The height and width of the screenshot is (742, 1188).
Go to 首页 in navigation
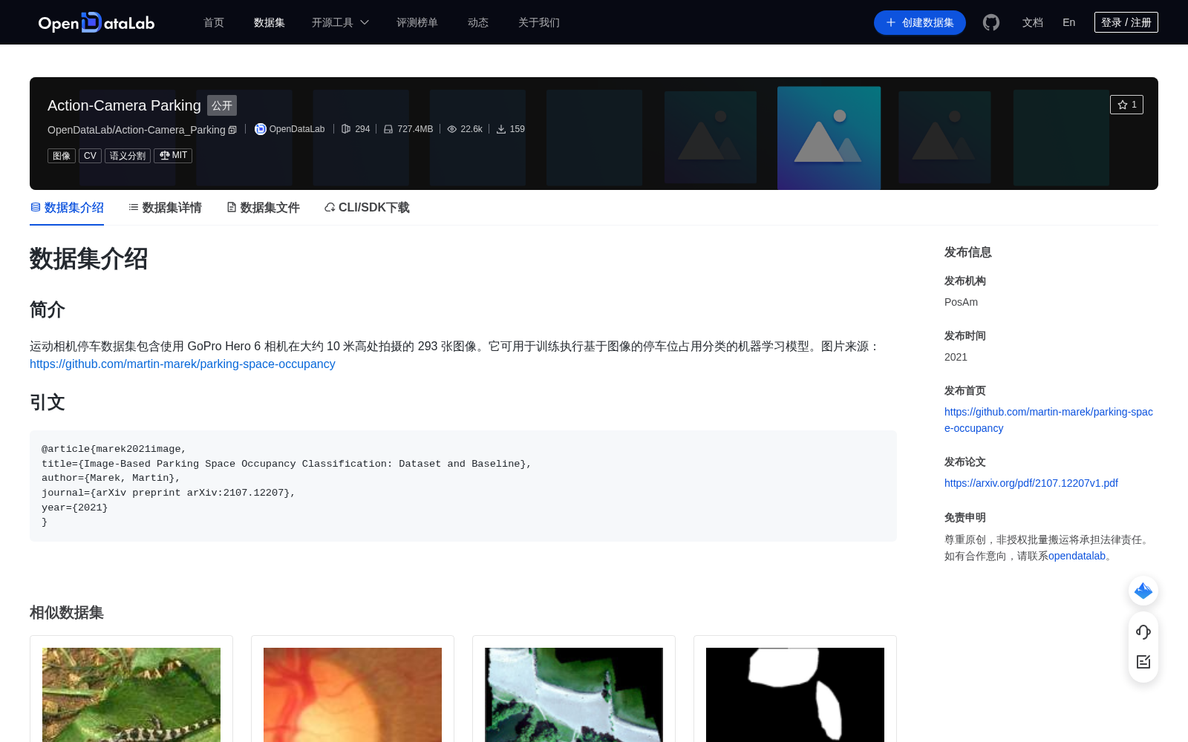(x=214, y=22)
